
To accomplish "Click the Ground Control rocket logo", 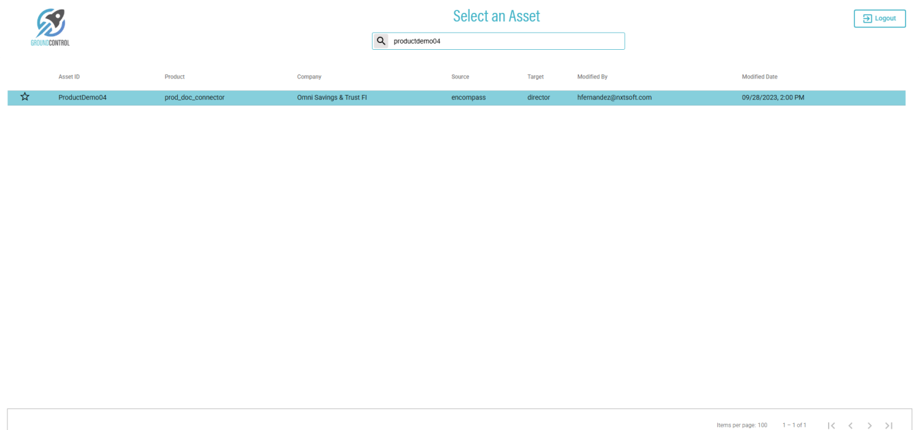I will coord(51,27).
